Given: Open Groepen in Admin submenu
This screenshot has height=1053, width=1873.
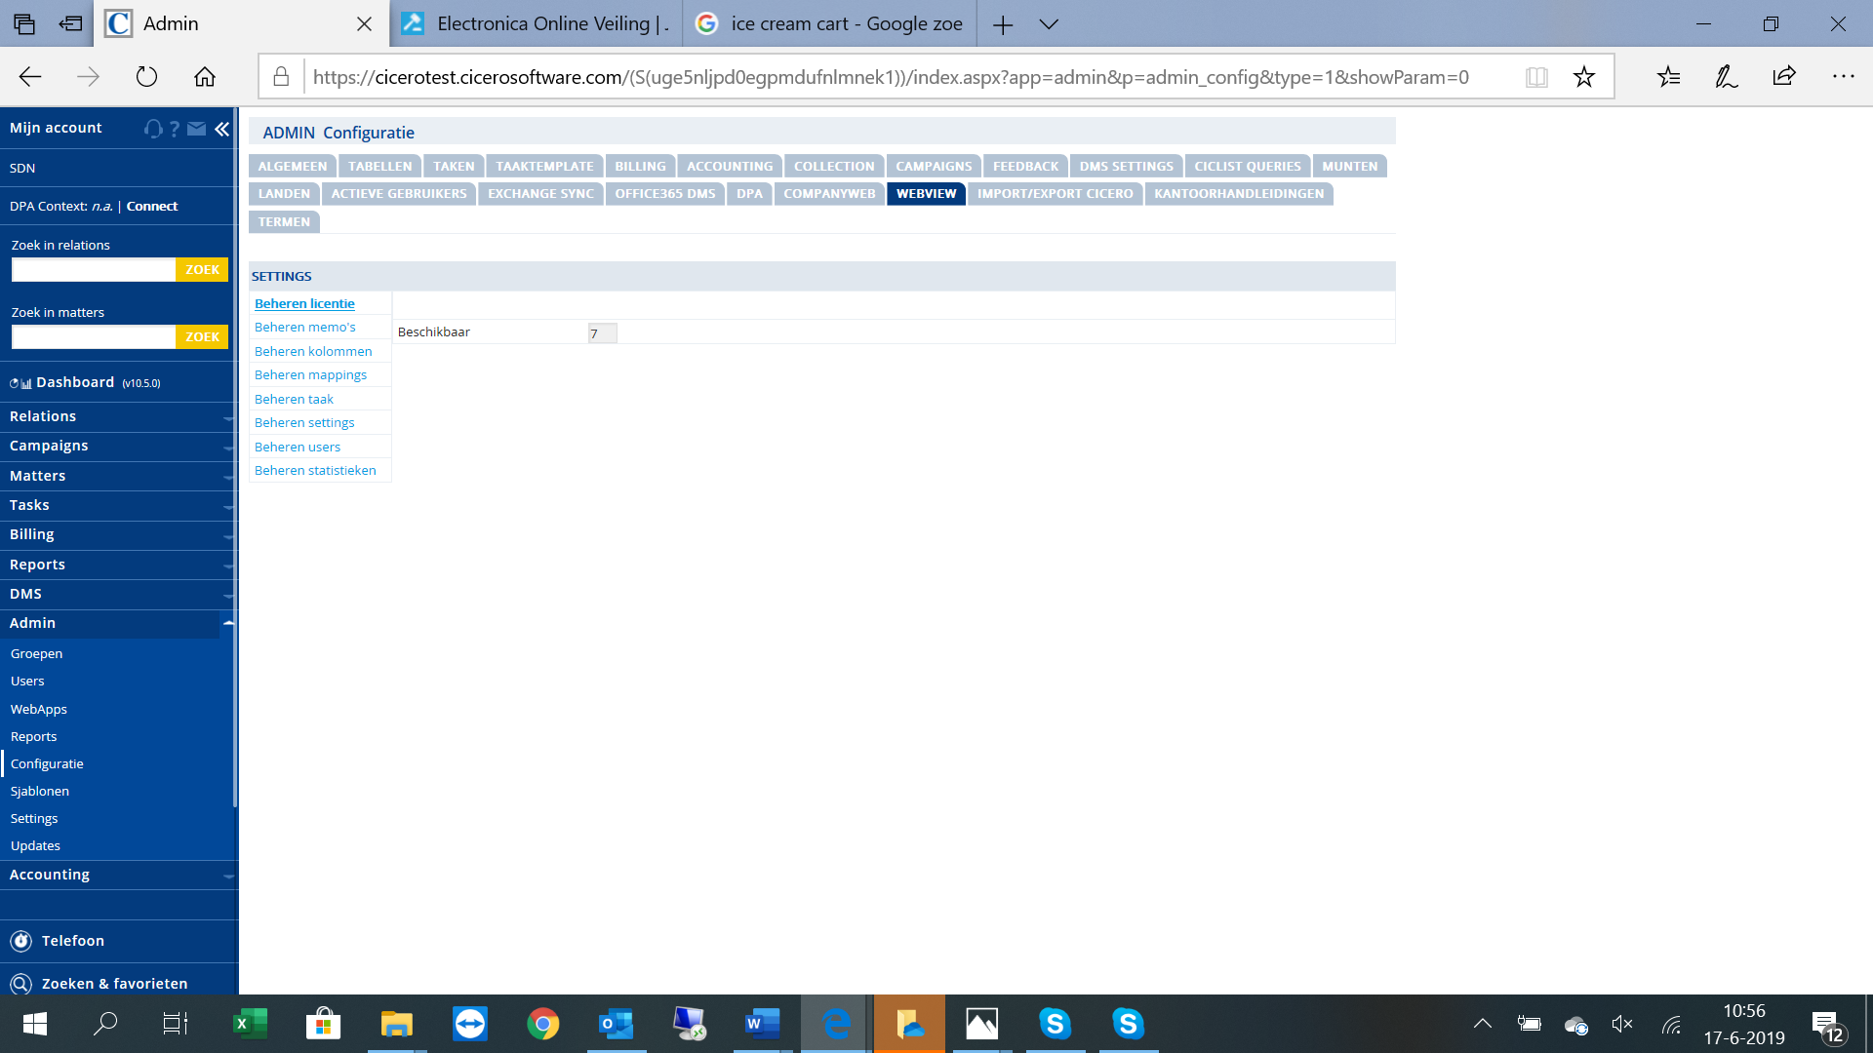Looking at the screenshot, I should tap(36, 654).
